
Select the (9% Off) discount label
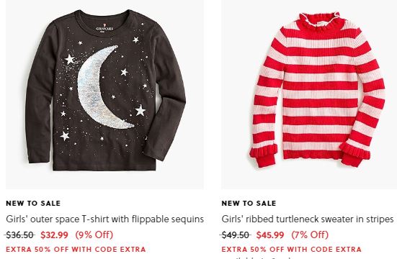point(94,235)
